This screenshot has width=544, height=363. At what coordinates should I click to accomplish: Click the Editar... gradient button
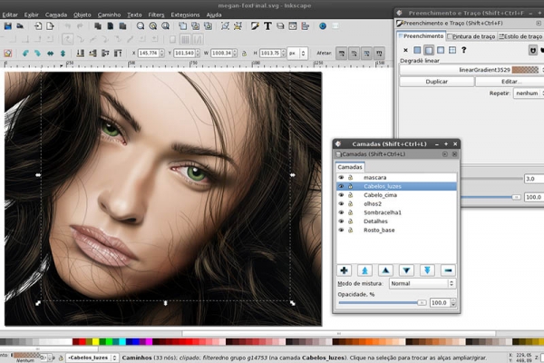click(x=510, y=82)
